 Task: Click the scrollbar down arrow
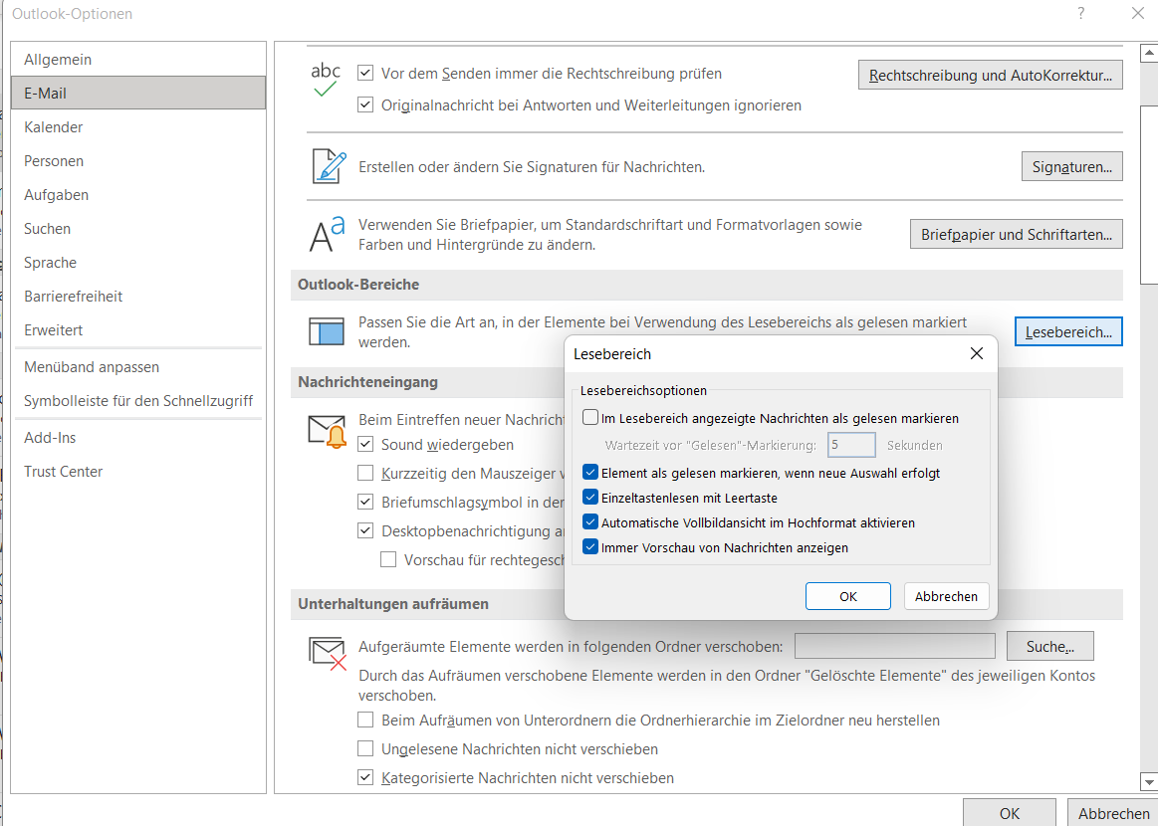click(1148, 781)
